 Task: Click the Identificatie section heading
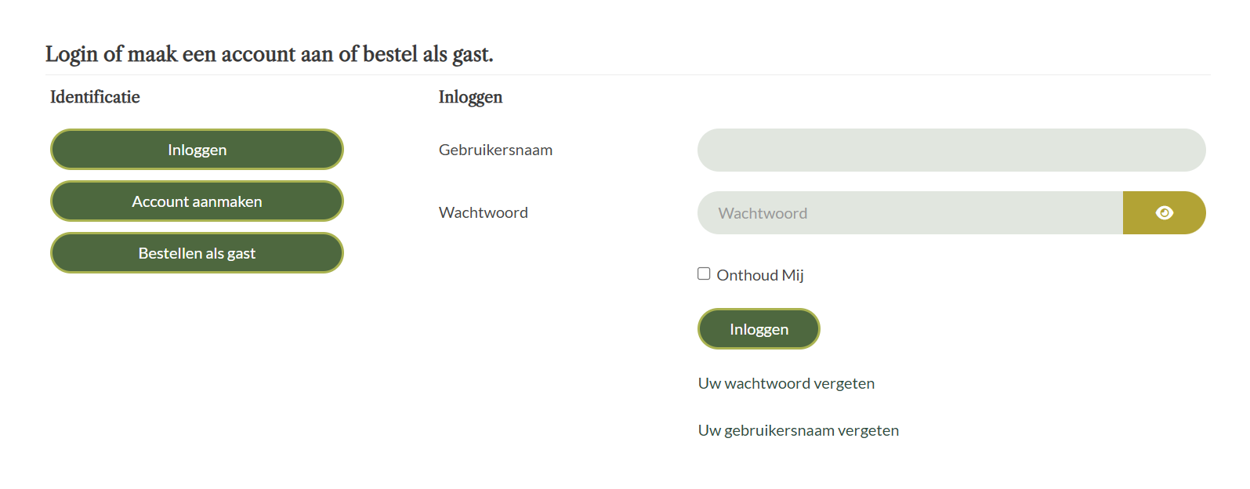click(x=95, y=97)
